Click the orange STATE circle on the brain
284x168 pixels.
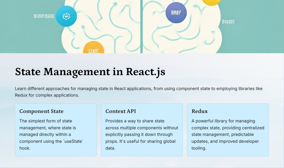click(x=93, y=47)
